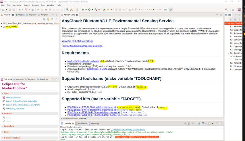The width and height of the screenshot is (245, 141).
Task: Click the New wizard icon in toolbar
Action: (3, 10)
